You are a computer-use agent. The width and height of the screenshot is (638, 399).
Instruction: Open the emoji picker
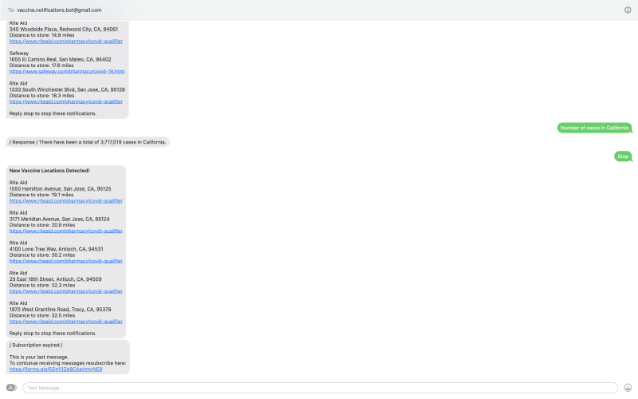628,388
